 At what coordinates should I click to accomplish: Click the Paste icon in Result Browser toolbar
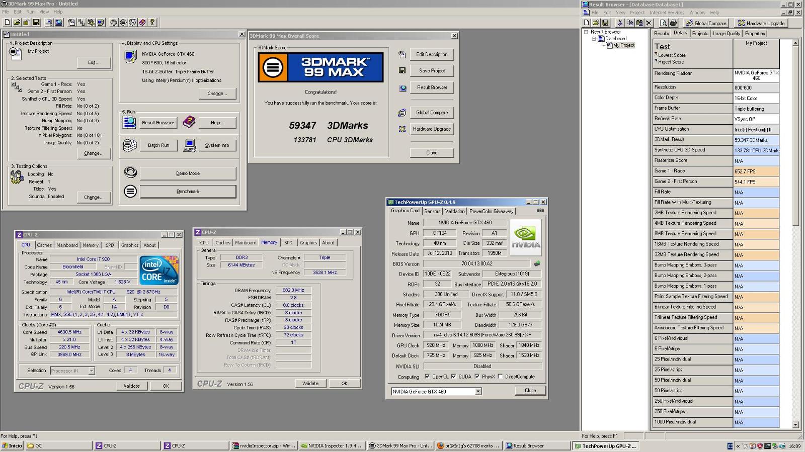coord(639,23)
